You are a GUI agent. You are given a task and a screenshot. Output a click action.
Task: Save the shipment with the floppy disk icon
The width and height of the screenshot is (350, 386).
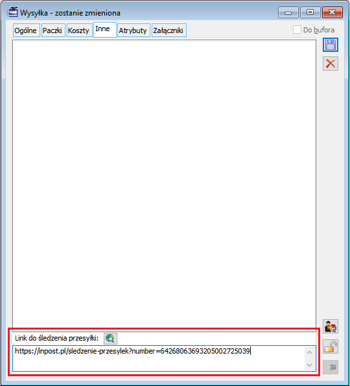click(x=331, y=45)
